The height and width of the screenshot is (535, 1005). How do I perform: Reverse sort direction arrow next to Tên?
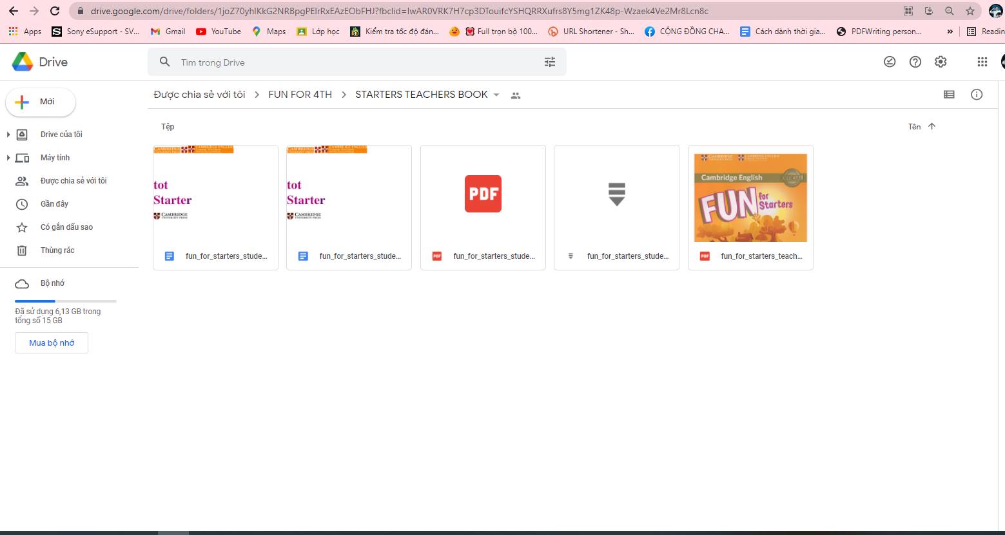point(932,126)
